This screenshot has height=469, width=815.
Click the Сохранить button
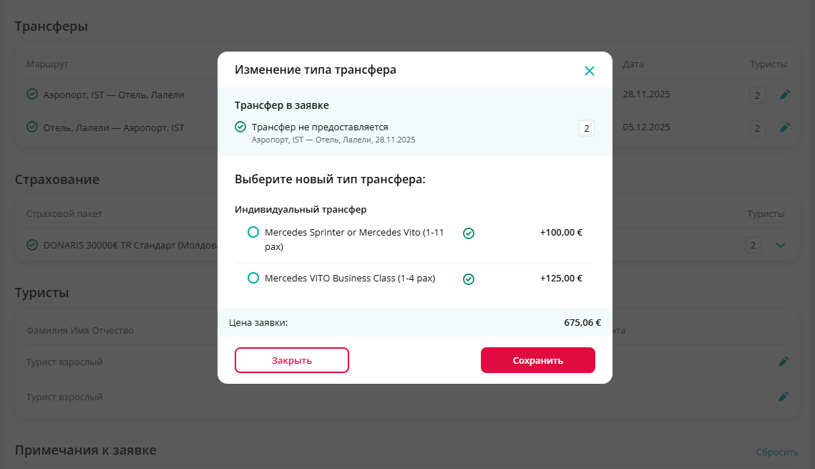537,360
